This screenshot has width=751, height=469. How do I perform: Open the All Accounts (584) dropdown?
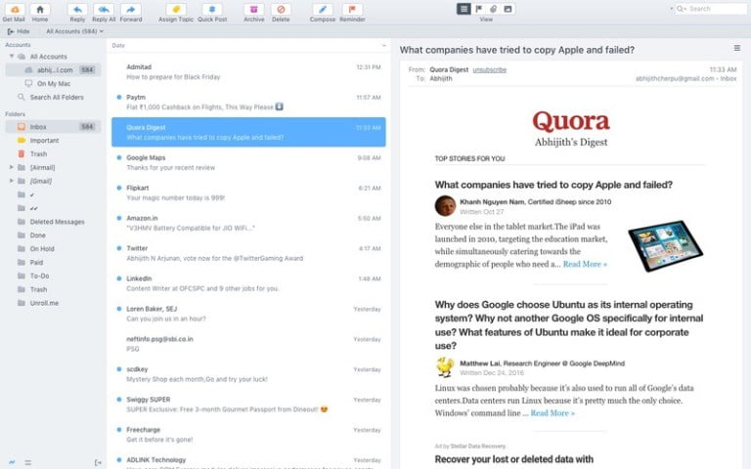tap(74, 31)
